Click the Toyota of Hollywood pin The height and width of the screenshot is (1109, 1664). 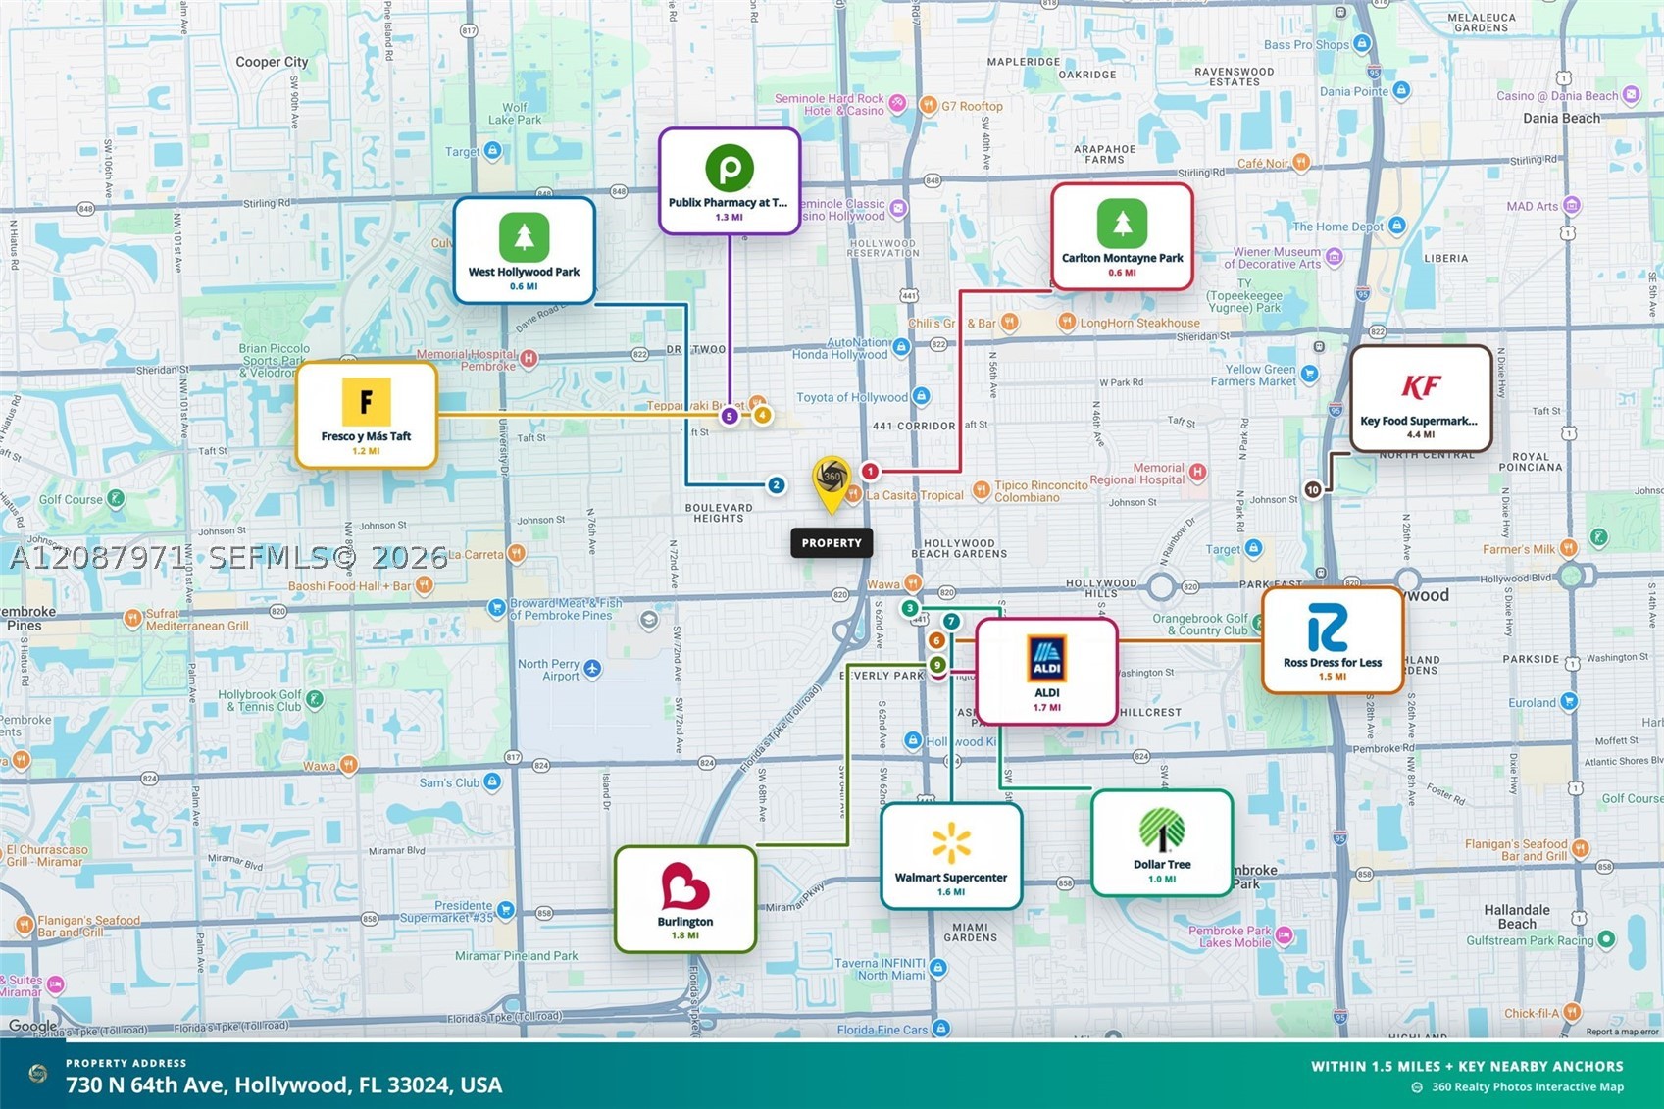(921, 396)
